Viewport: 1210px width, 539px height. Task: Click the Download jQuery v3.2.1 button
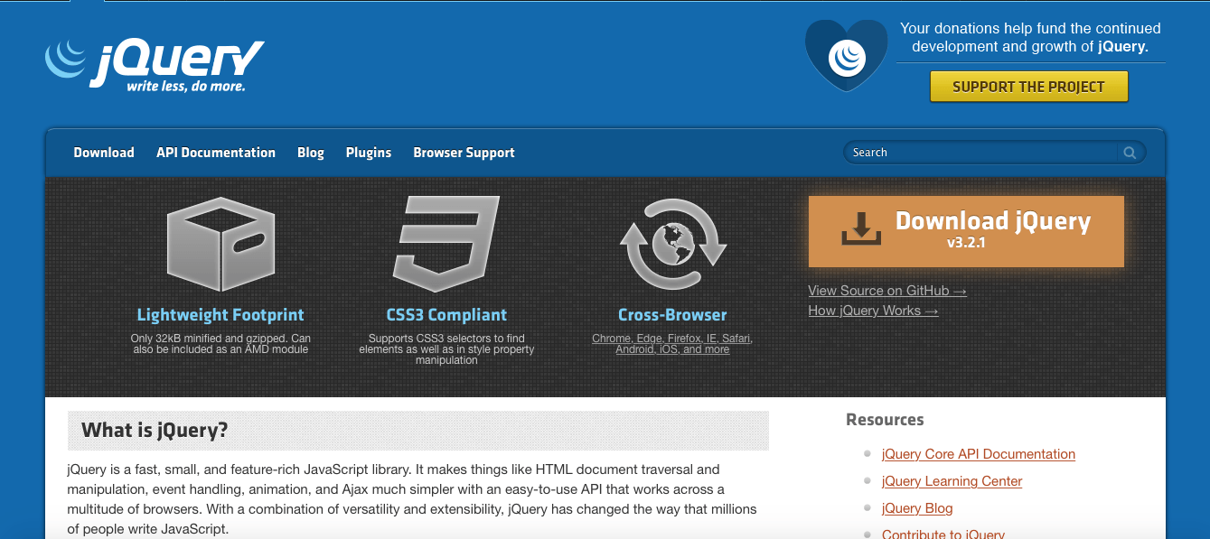966,231
